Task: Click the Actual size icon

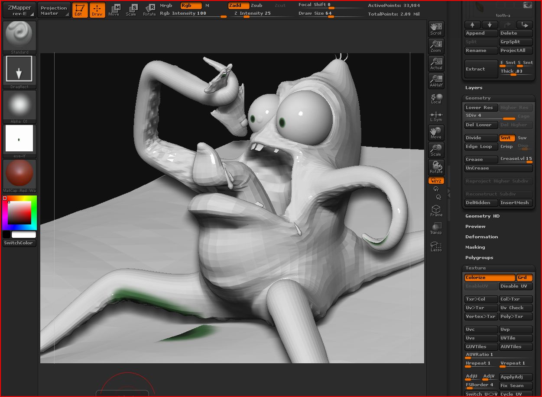Action: pos(436,63)
